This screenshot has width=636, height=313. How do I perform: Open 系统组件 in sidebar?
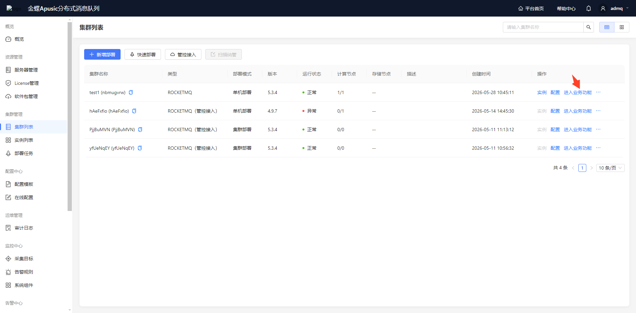[24, 285]
